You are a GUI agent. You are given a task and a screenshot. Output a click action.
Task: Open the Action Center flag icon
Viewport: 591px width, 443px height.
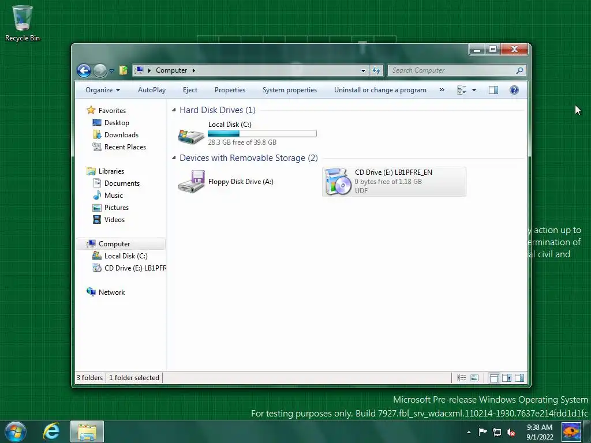pyautogui.click(x=482, y=432)
